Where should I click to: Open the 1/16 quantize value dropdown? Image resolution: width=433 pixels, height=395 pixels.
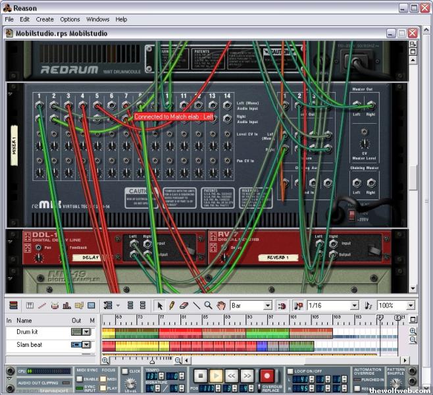click(x=354, y=305)
